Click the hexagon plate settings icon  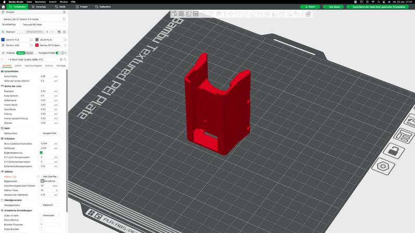point(383,166)
